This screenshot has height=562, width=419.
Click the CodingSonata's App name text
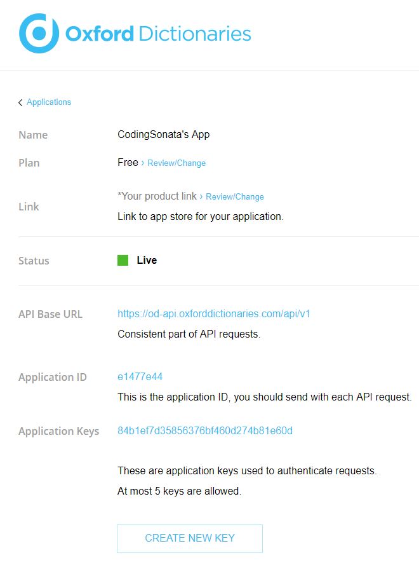(163, 135)
